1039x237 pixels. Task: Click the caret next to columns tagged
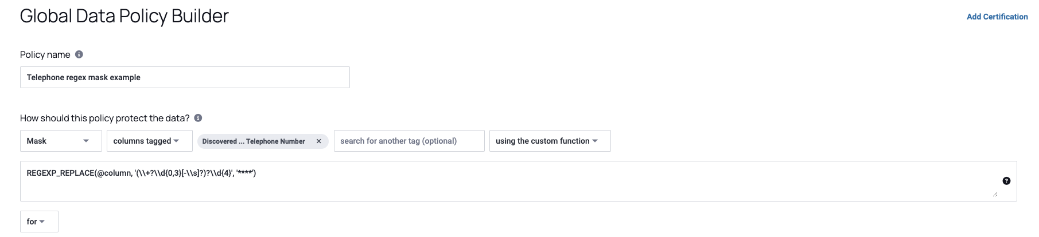click(176, 141)
